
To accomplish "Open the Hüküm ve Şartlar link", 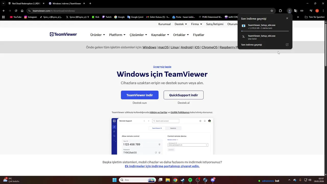I will (x=158, y=112).
